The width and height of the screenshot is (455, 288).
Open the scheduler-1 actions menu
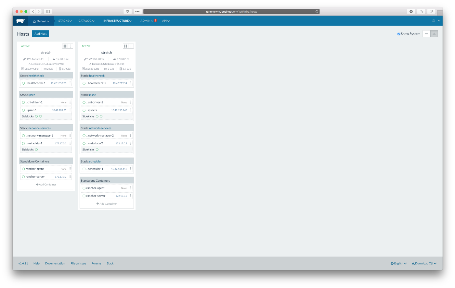click(131, 169)
